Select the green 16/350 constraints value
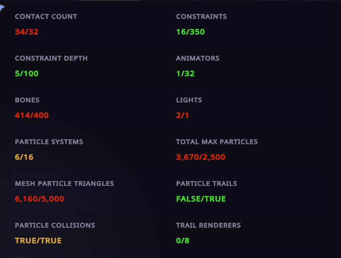Image resolution: width=341 pixels, height=258 pixels. tap(190, 32)
